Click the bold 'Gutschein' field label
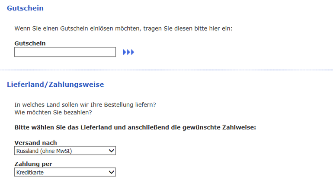Screen dimensions: 333x183 tap(30, 43)
